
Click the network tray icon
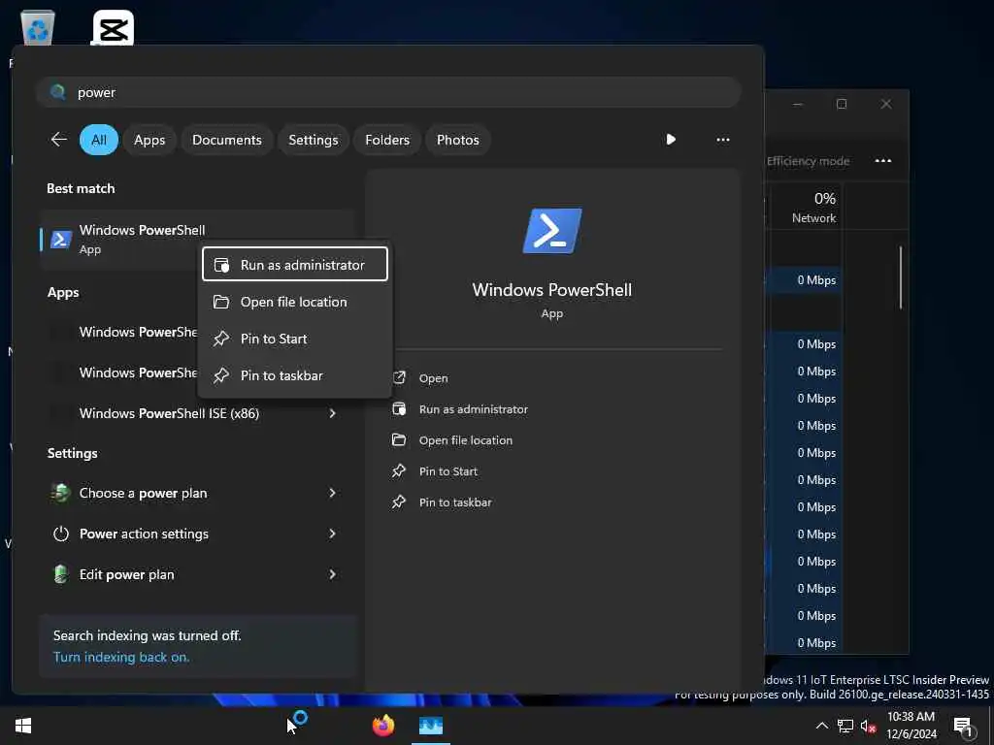click(x=845, y=726)
